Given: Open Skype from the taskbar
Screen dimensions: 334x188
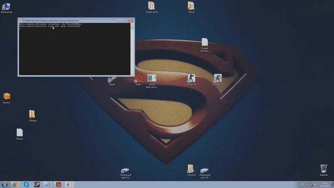Looking at the screenshot, I should tap(26, 184).
